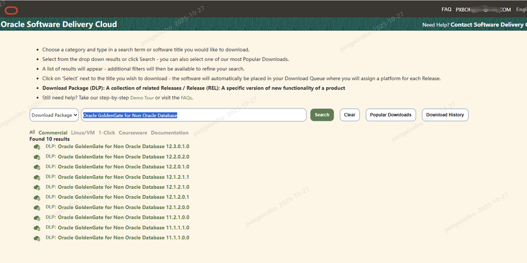
Task: Open the Demo Tour link
Action: [x=142, y=98]
